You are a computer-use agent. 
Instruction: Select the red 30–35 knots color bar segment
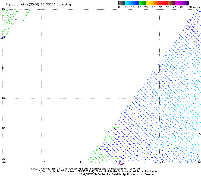(x=164, y=3)
